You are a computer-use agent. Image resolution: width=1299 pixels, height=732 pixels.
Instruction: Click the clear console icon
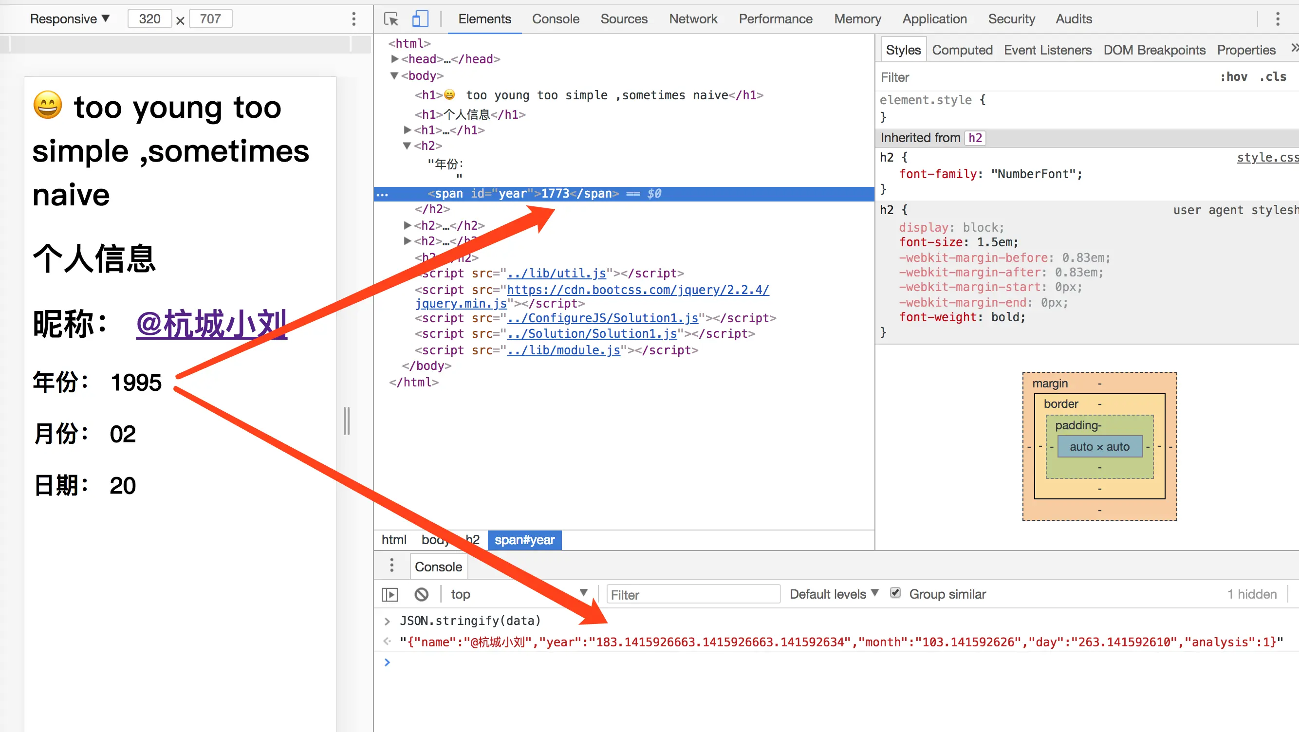[x=422, y=594]
